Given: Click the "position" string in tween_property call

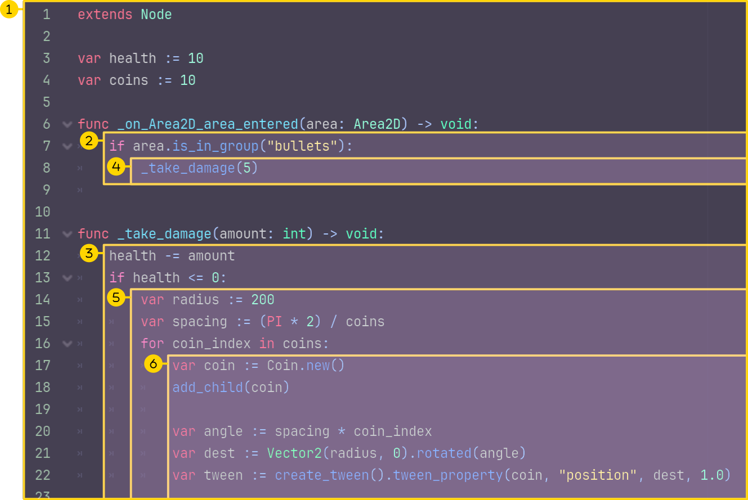Looking at the screenshot, I should [598, 475].
